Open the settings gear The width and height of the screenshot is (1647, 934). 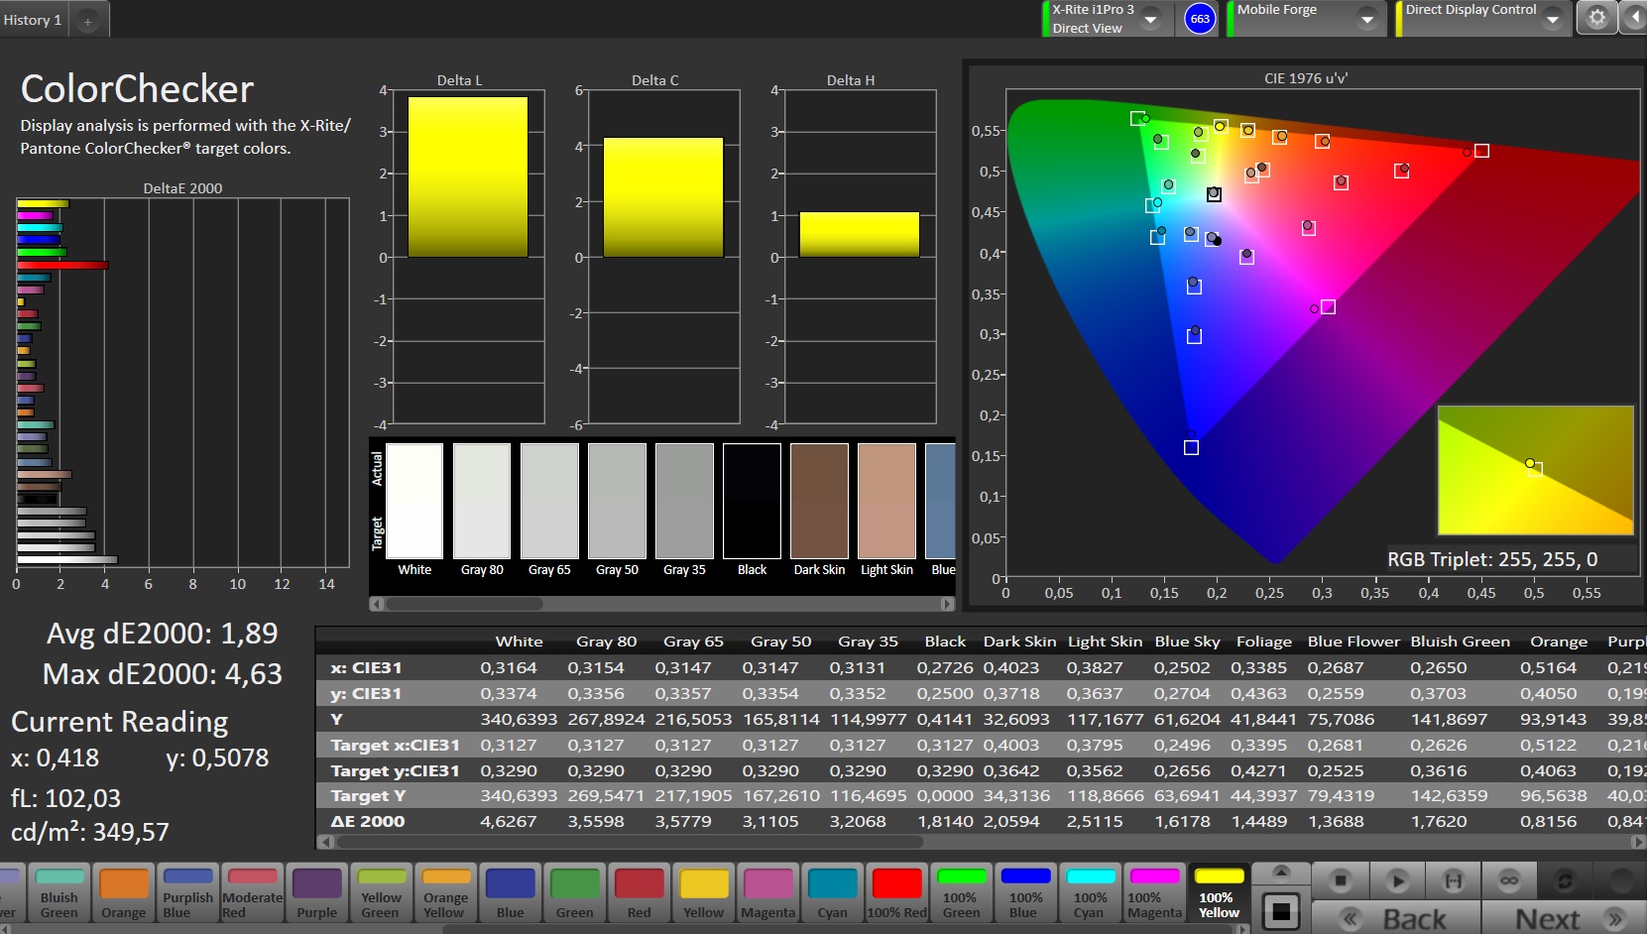coord(1596,18)
